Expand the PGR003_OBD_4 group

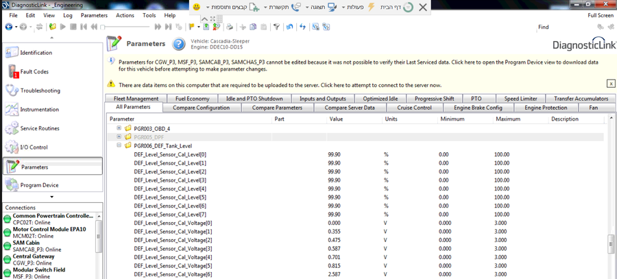(x=119, y=128)
